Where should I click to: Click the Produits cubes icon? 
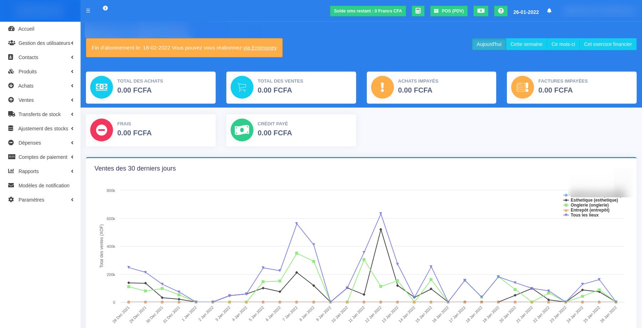[11, 71]
